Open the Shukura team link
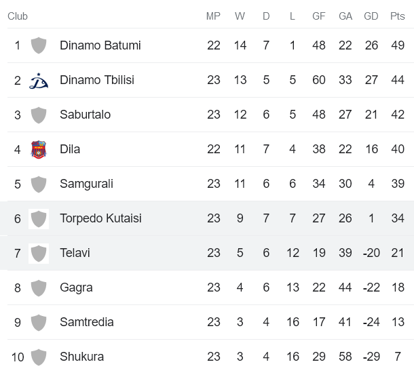 pos(81,357)
